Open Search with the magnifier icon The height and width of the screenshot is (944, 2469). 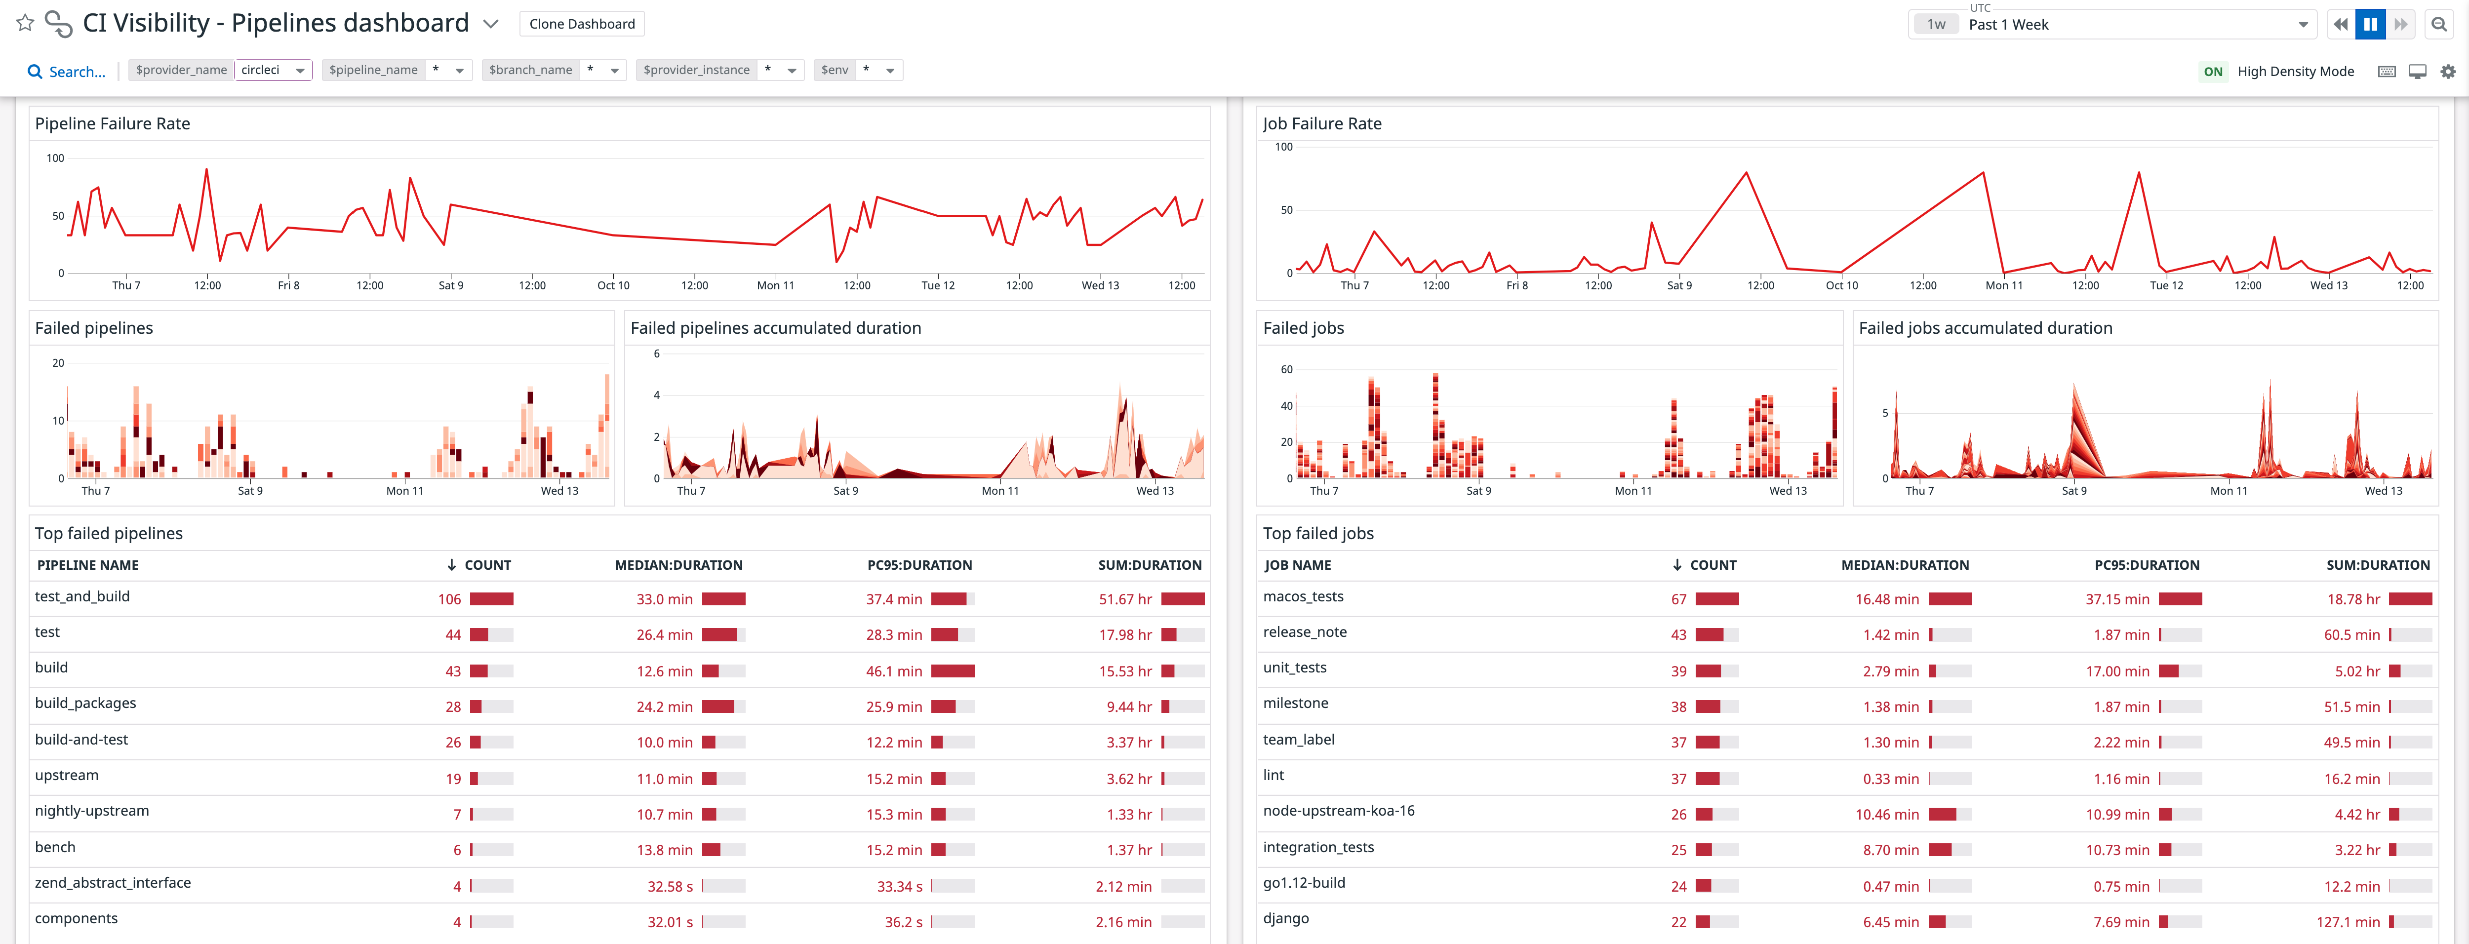(36, 71)
